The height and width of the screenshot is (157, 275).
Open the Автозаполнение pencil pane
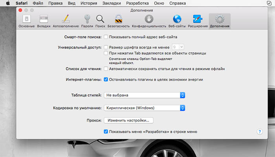66,21
